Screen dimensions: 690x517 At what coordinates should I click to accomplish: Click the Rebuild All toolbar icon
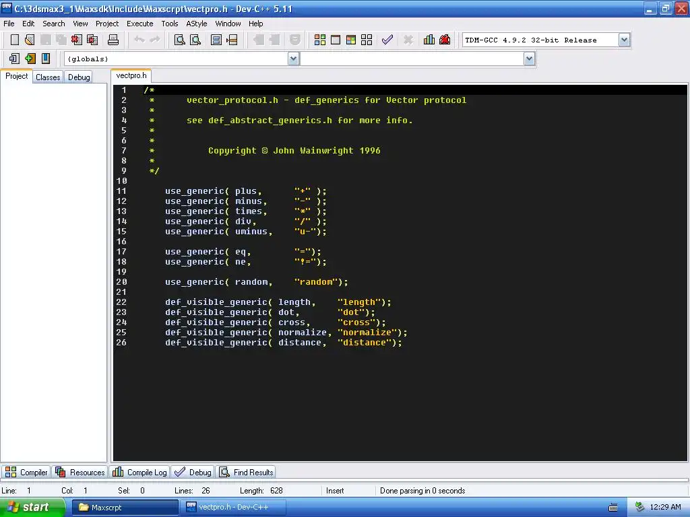pyautogui.click(x=367, y=40)
